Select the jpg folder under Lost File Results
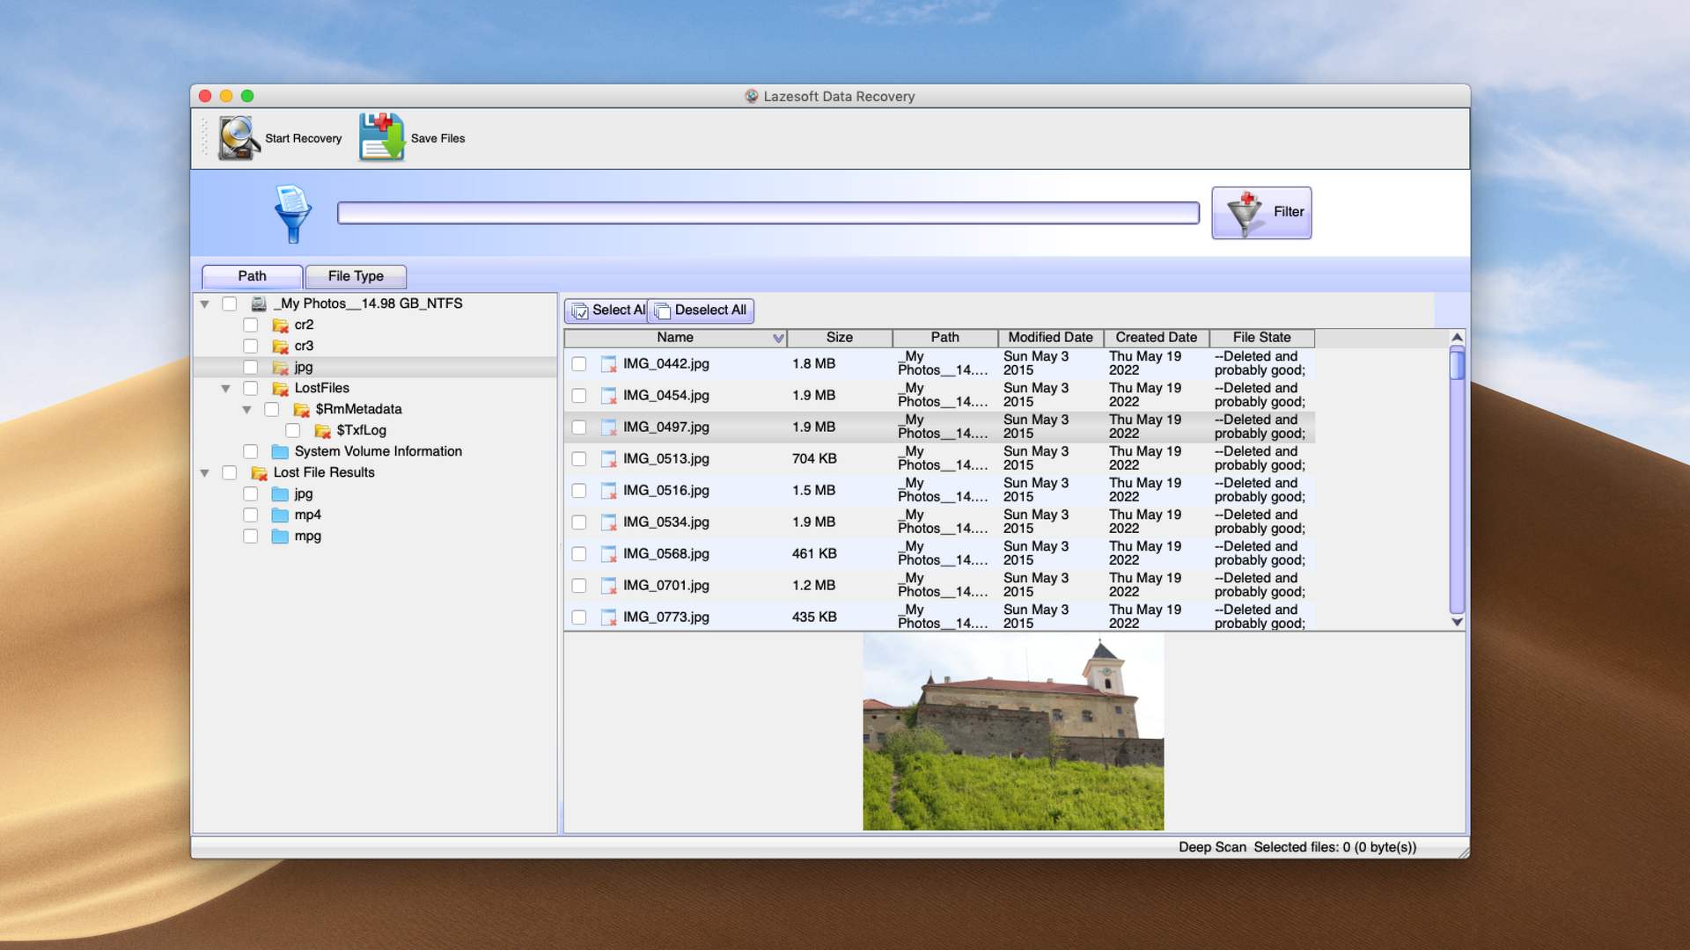This screenshot has width=1690, height=950. [x=303, y=494]
